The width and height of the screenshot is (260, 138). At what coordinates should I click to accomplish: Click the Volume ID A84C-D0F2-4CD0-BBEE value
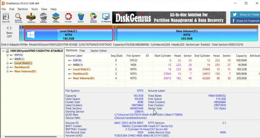(x=129, y=123)
